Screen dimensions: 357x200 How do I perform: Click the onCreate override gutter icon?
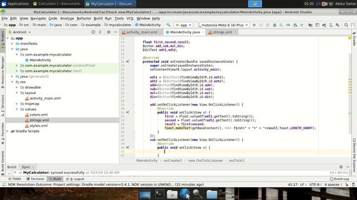click(128, 62)
